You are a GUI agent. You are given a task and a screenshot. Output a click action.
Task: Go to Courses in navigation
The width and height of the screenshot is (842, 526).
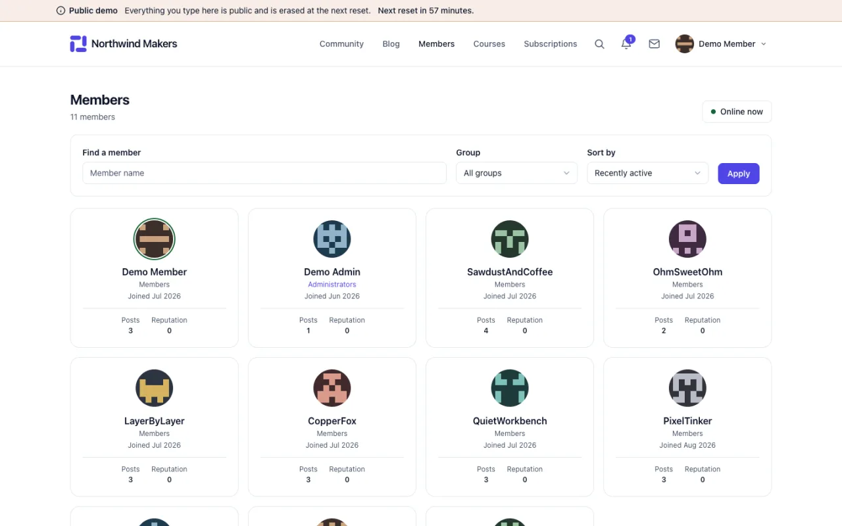point(489,44)
